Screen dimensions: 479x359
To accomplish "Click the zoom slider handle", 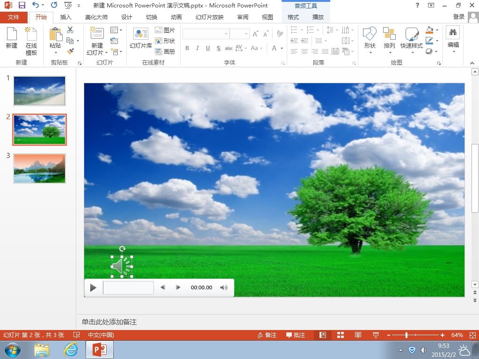I will click(x=406, y=335).
